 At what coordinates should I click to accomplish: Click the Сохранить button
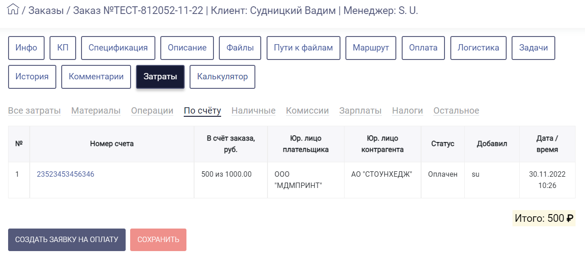[158, 240]
